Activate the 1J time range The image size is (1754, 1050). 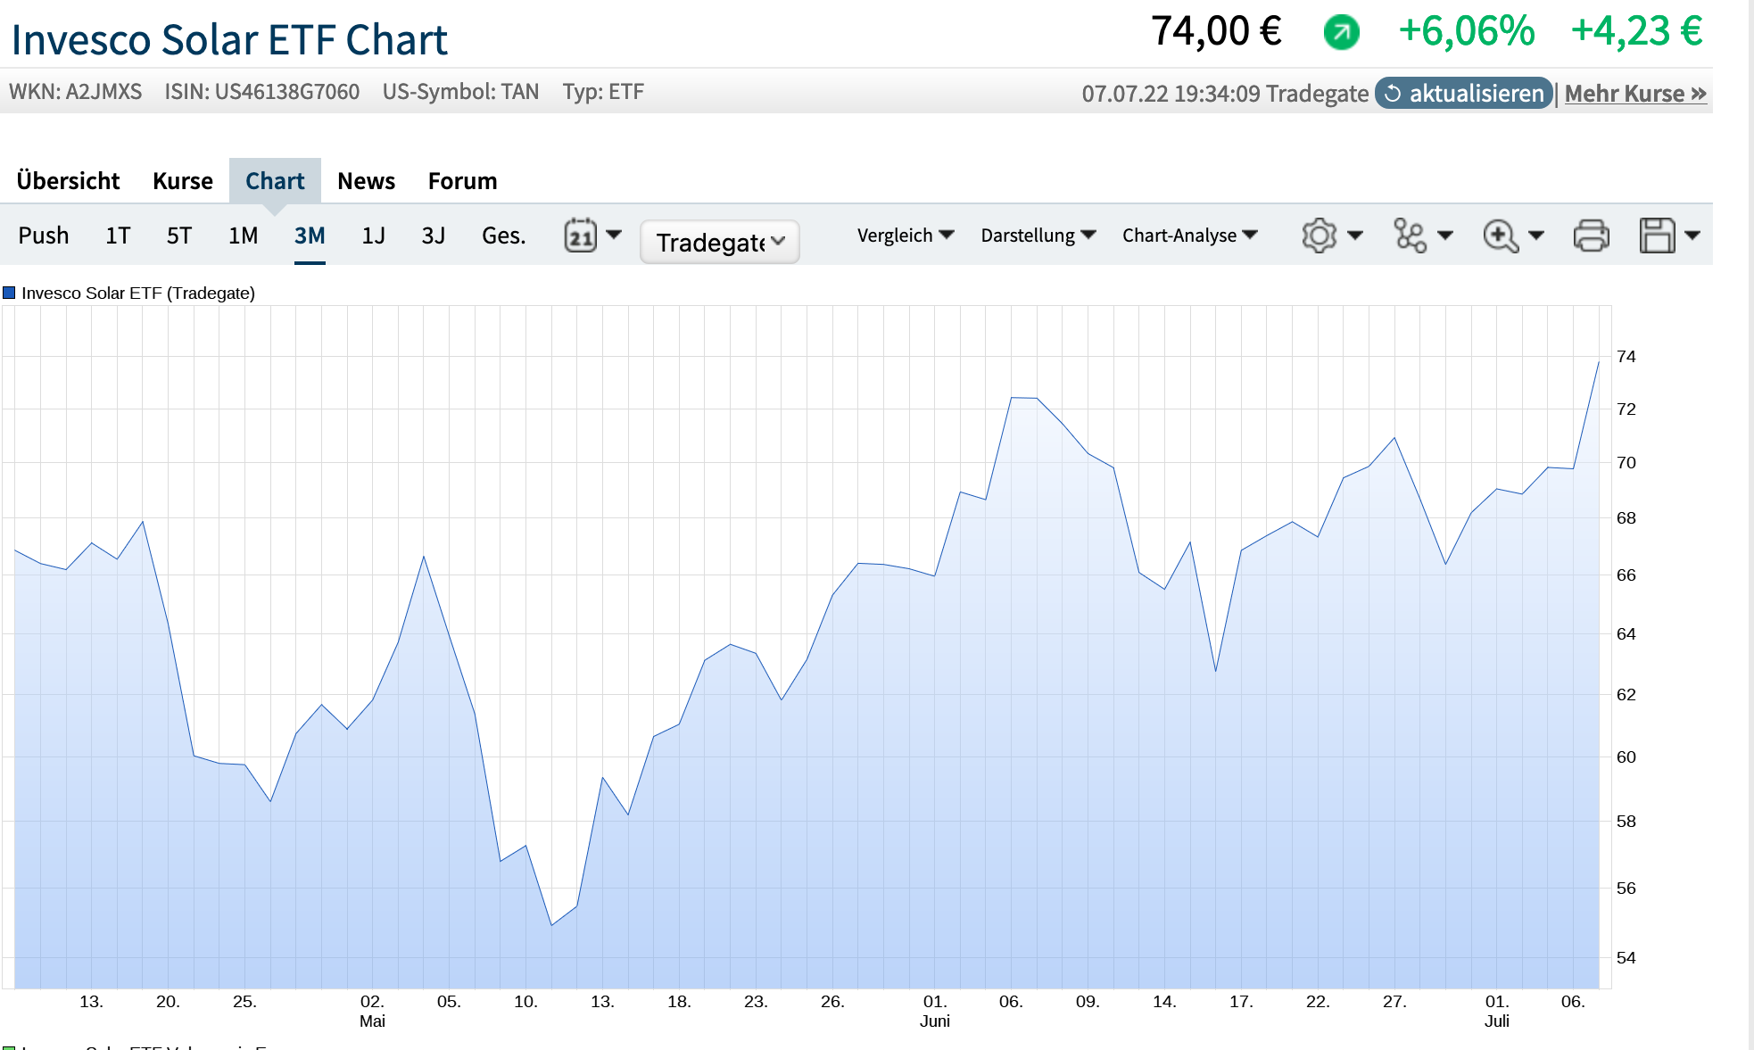click(373, 235)
